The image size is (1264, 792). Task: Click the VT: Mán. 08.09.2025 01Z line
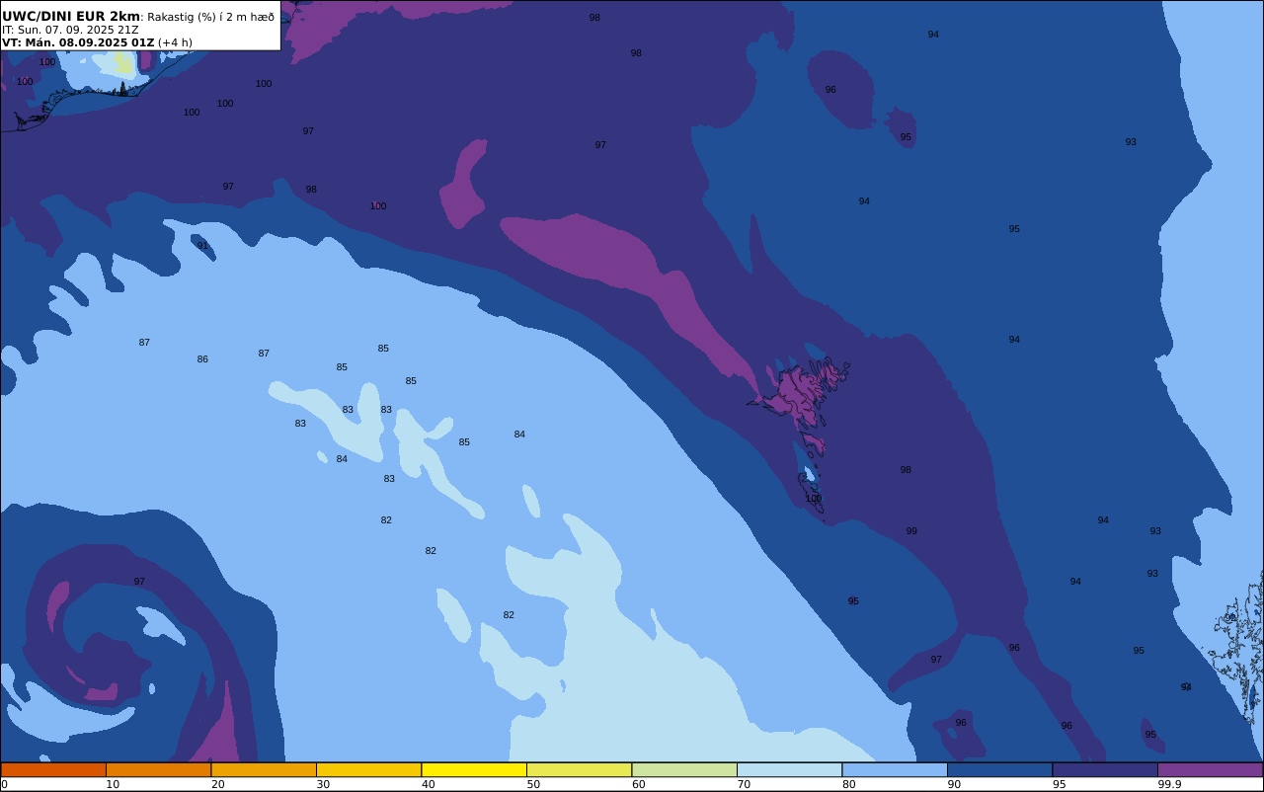click(x=78, y=42)
